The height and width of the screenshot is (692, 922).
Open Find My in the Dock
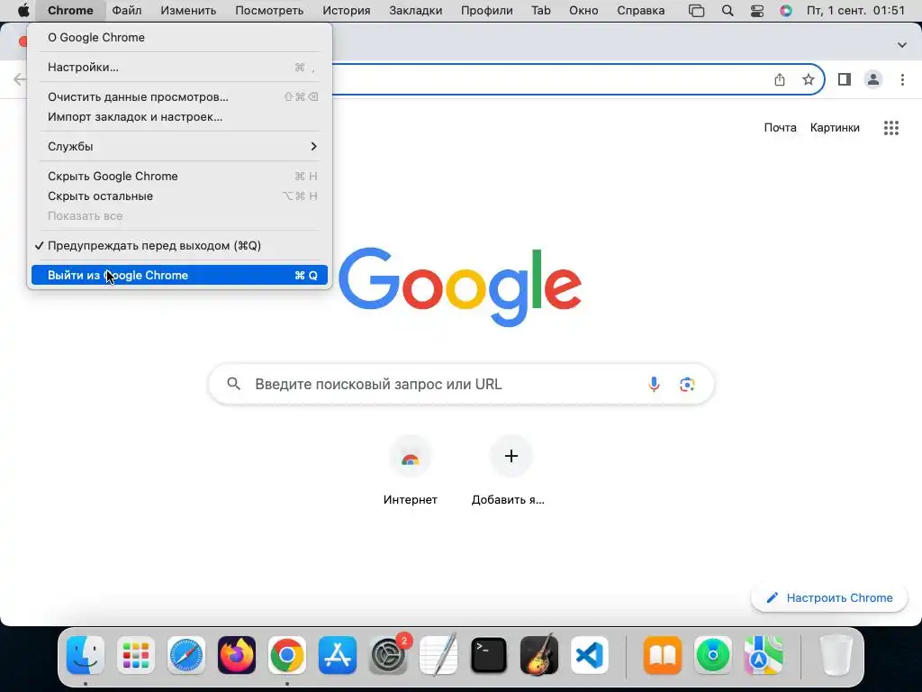(713, 655)
